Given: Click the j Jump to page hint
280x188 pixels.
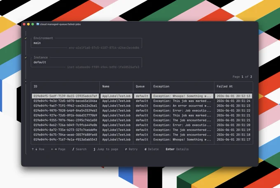Looking at the screenshot, I should (x=106, y=149).
